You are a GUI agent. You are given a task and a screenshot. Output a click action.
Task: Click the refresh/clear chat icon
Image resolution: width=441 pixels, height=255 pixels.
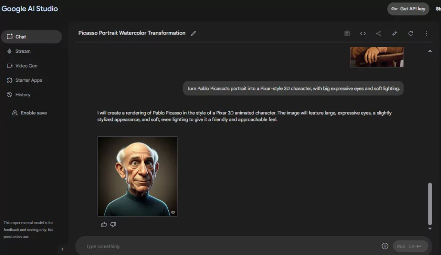(x=410, y=34)
